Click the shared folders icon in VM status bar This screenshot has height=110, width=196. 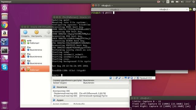pyautogui.click(x=123, y=78)
